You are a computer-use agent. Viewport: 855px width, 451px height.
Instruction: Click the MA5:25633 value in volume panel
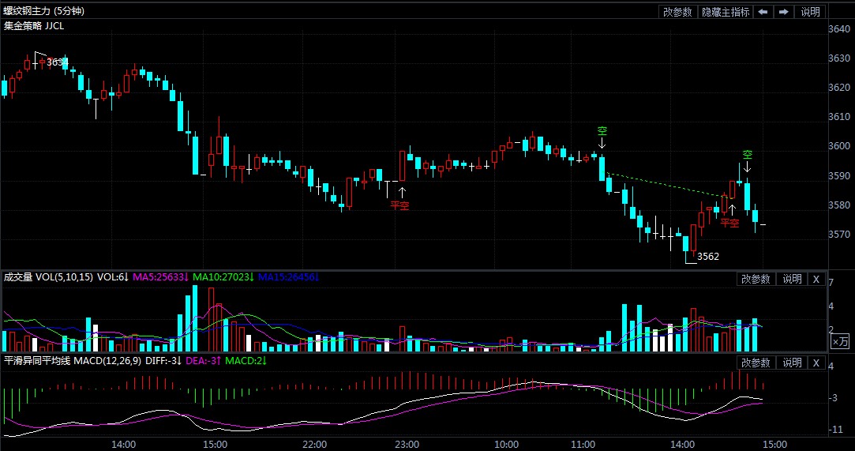coord(161,277)
